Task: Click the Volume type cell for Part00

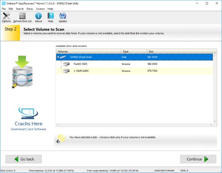Action: (x=126, y=64)
